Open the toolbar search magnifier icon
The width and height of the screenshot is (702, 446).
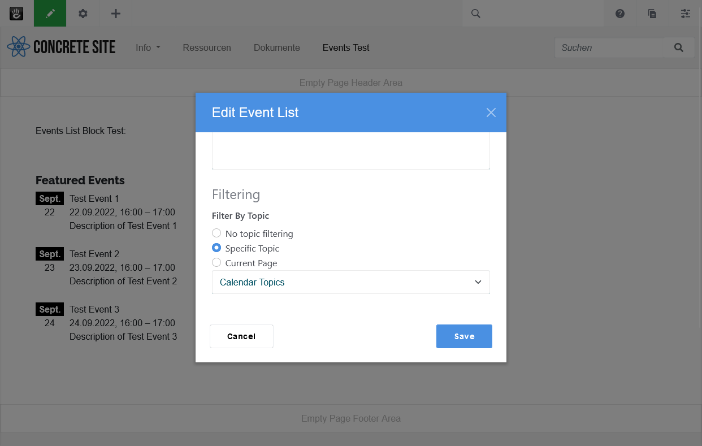(475, 13)
